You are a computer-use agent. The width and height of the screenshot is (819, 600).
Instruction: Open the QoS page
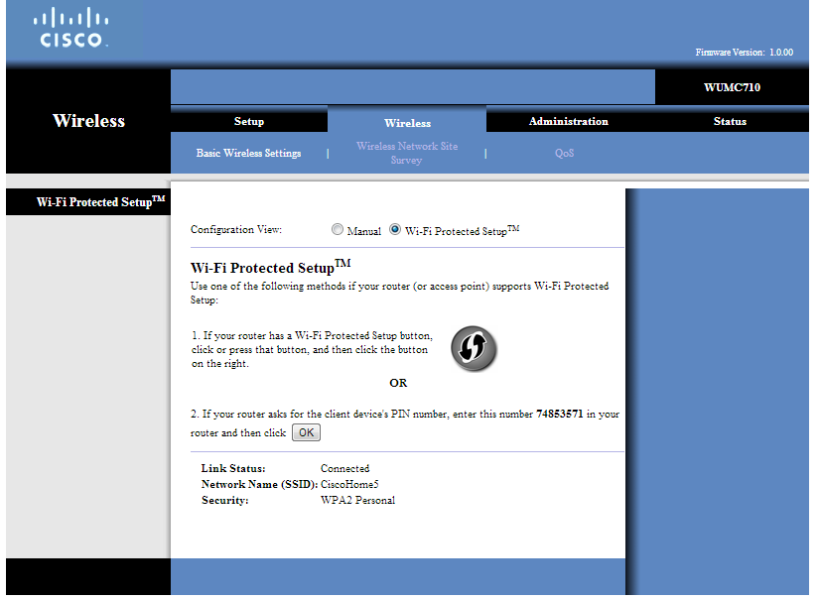tap(564, 153)
